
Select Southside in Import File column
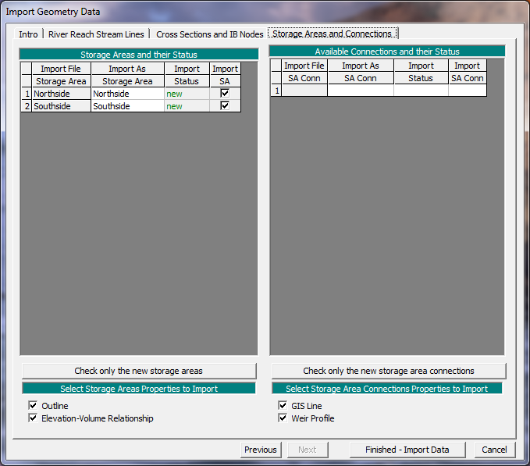click(61, 106)
